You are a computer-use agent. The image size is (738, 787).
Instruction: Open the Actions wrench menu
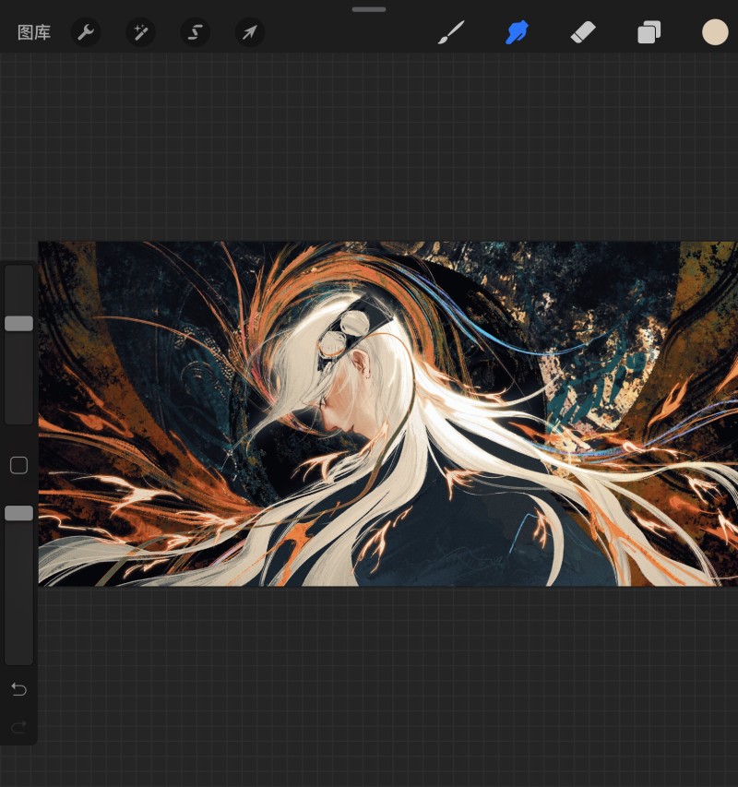86,32
